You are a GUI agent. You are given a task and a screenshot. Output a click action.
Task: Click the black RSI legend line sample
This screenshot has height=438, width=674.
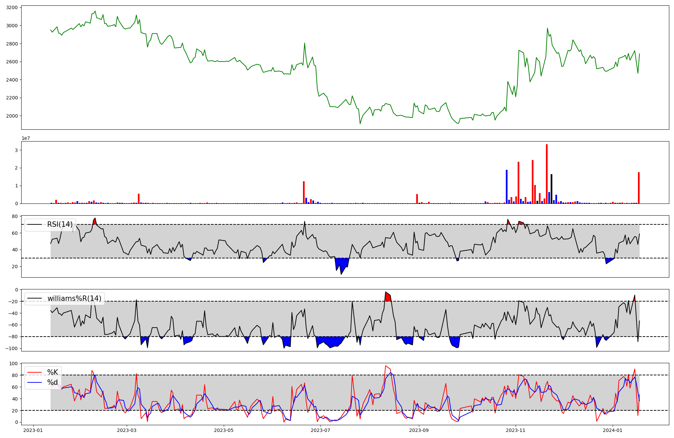click(34, 225)
